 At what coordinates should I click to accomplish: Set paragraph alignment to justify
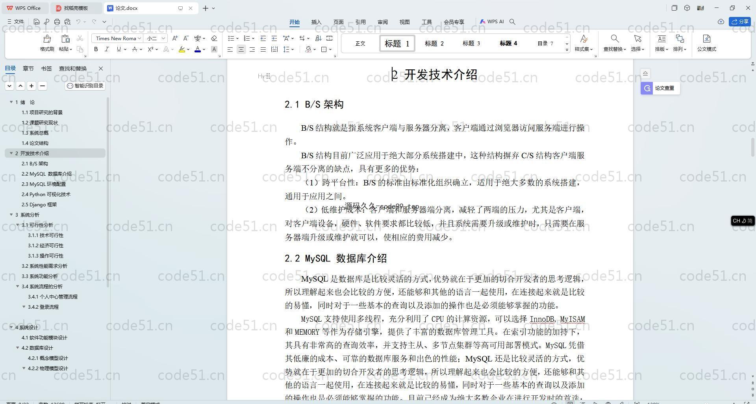[x=263, y=49]
